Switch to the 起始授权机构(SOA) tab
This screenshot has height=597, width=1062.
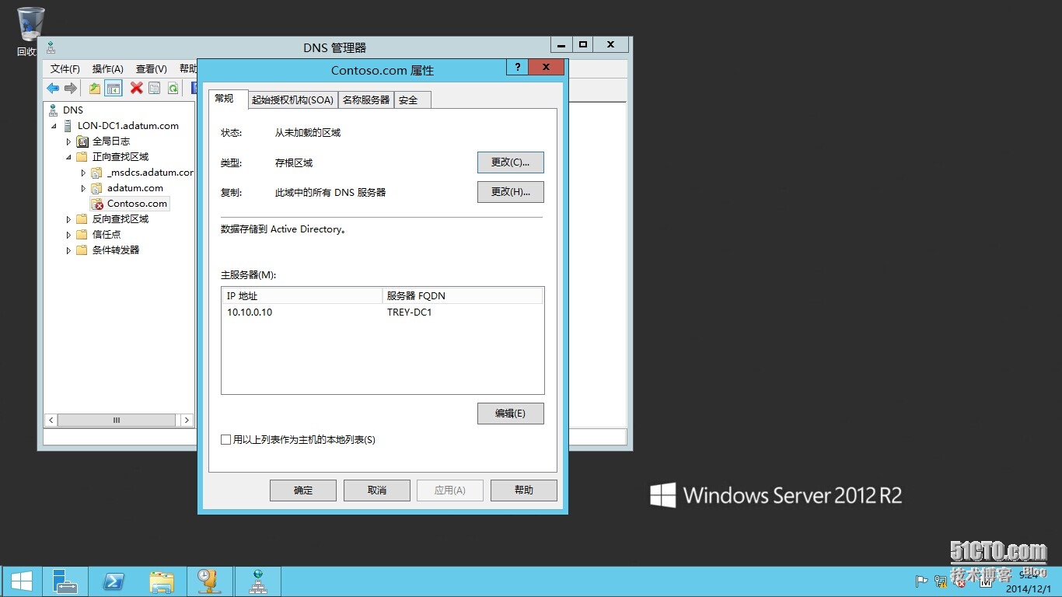pos(292,100)
